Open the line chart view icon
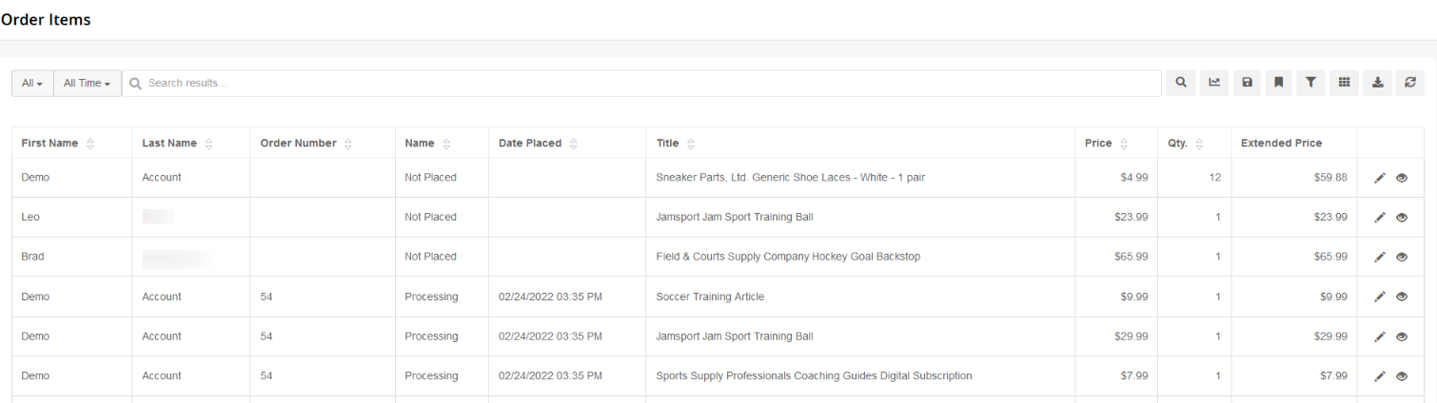The width and height of the screenshot is (1437, 403). (x=1214, y=83)
